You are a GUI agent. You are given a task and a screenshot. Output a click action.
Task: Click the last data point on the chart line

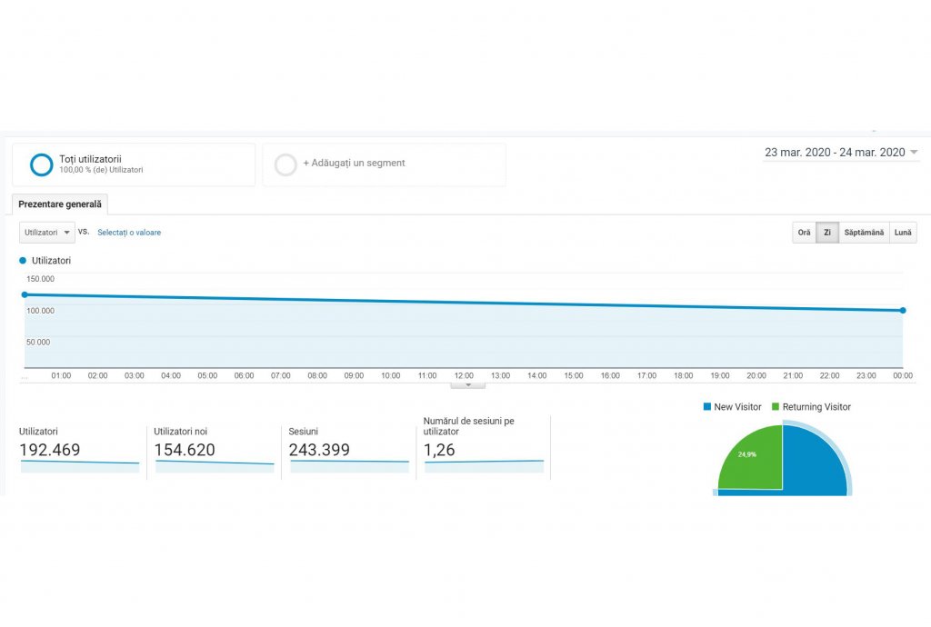(903, 311)
